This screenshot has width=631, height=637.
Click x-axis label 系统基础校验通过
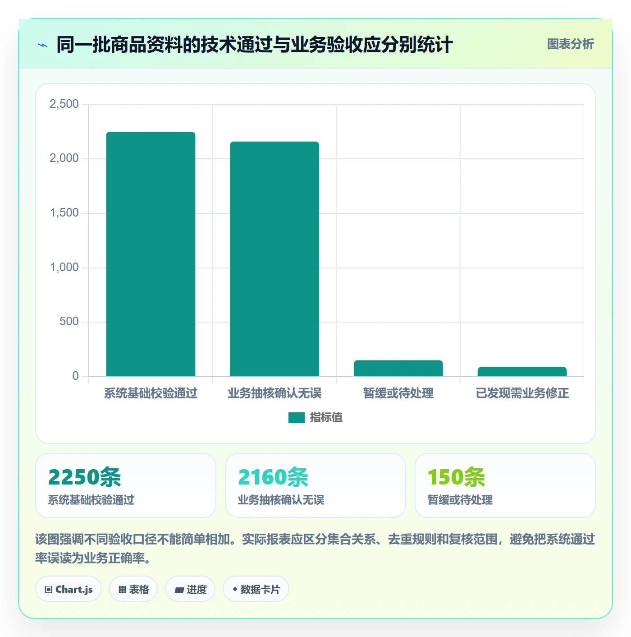[x=151, y=393]
